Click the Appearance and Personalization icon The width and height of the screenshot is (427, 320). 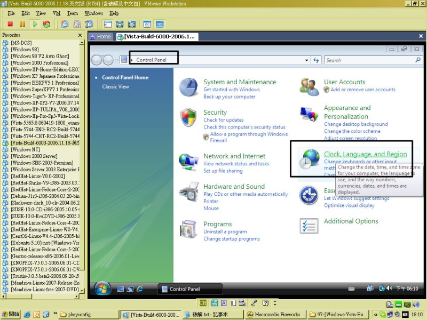309,114
